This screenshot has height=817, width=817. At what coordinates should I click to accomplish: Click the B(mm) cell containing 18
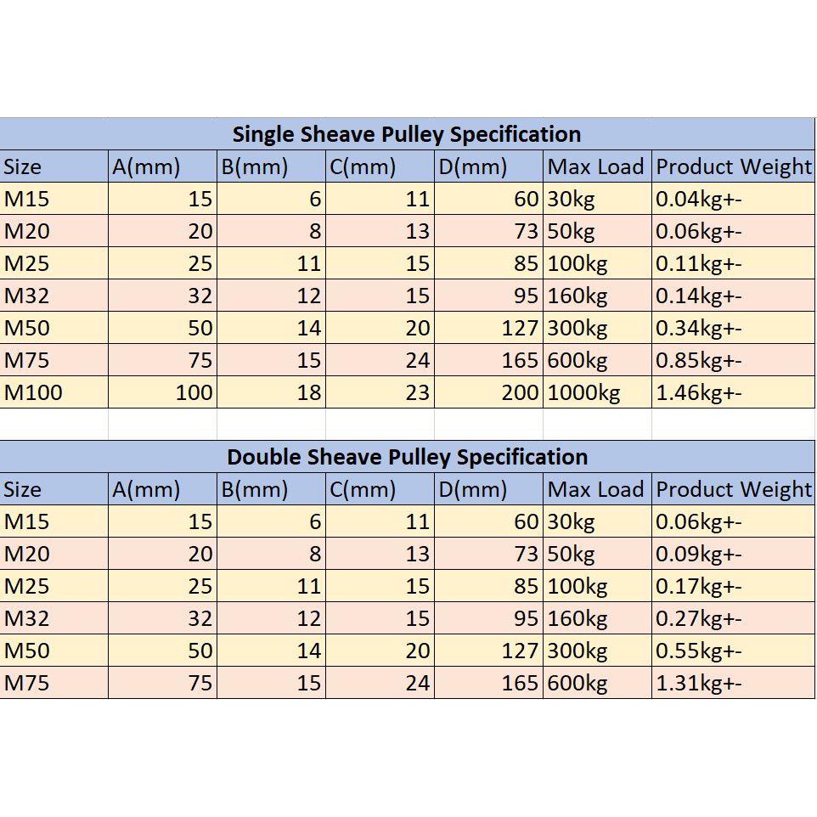point(271,392)
